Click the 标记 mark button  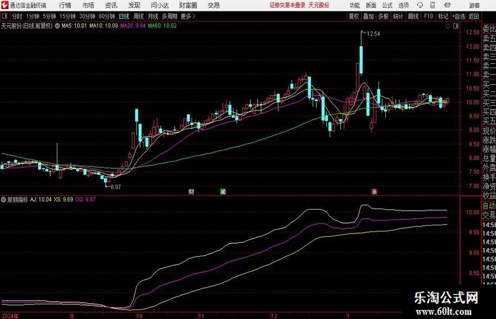click(x=443, y=16)
